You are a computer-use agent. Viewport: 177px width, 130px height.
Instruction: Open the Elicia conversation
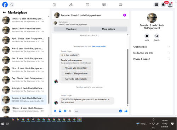click(24, 70)
